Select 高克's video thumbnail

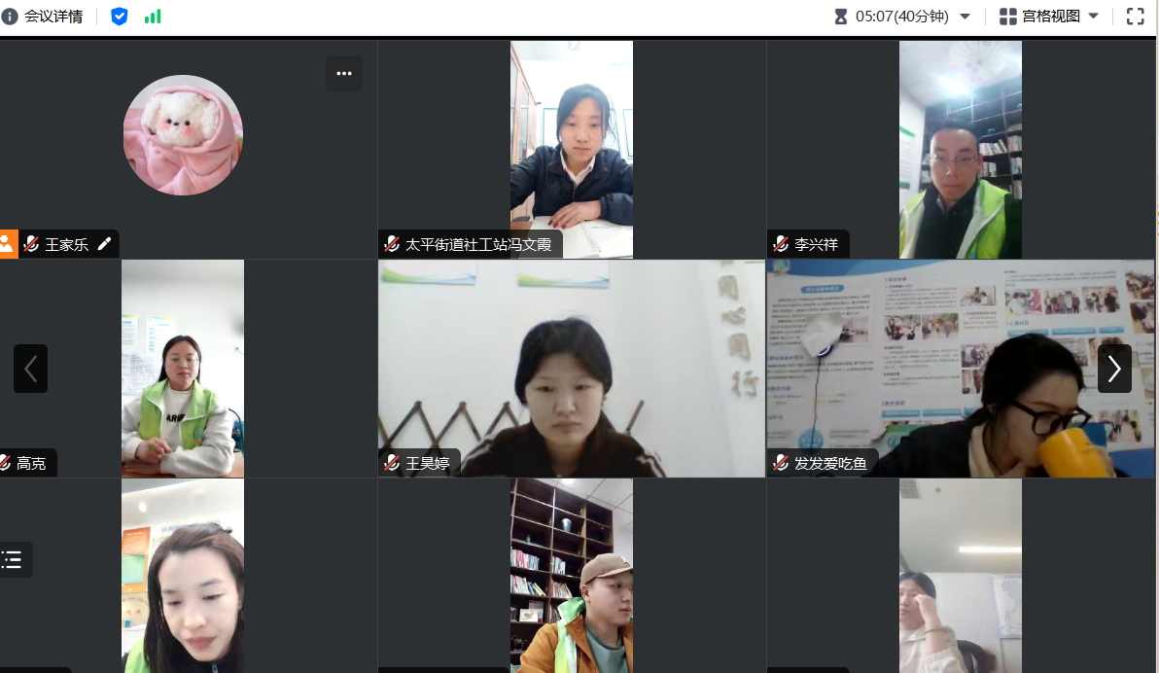[182, 368]
